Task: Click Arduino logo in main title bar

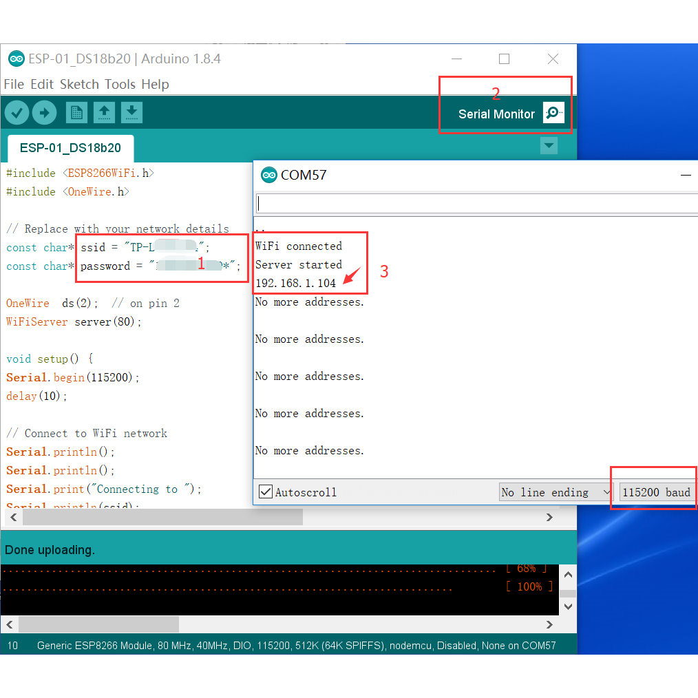Action: point(16,59)
